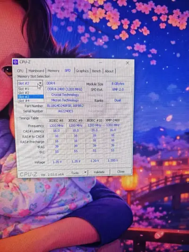Click the DDR4-2400 (1200 MHz) bandwidth field
Screen dimensions: 189x252
(x=65, y=89)
